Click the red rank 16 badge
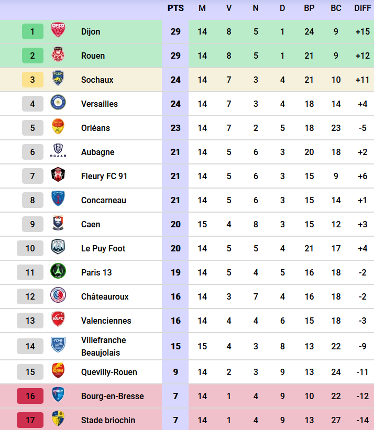The width and height of the screenshot is (374, 430). 30,396
